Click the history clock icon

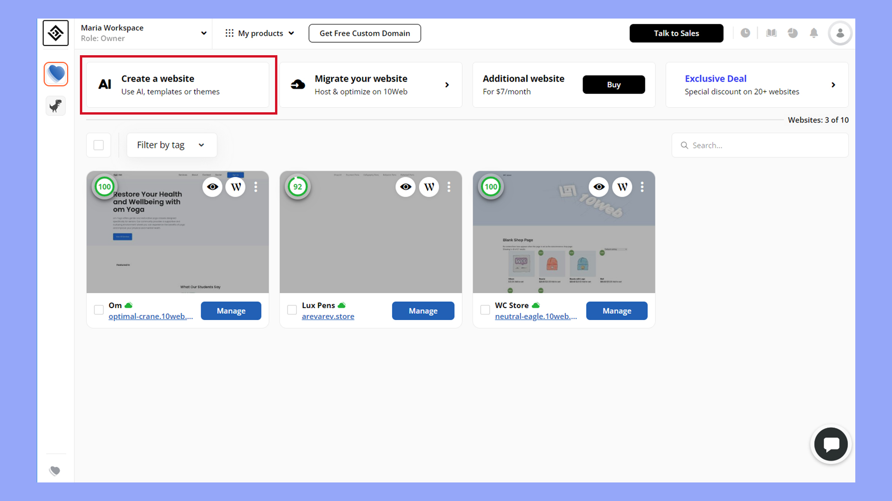pos(746,33)
